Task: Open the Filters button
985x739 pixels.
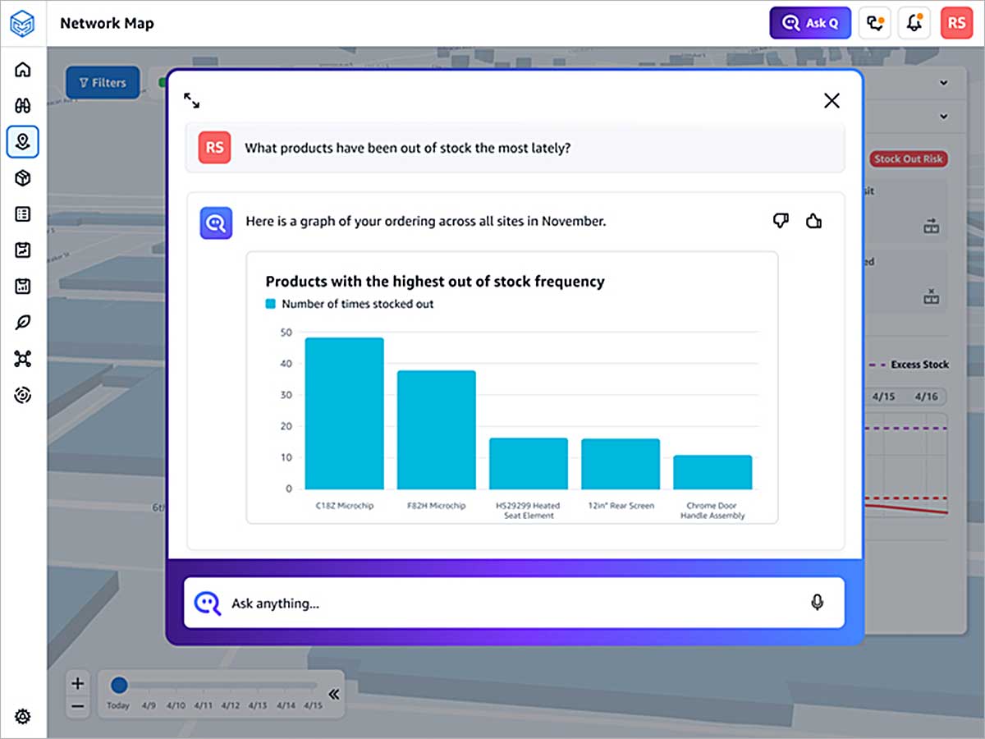Action: click(103, 83)
